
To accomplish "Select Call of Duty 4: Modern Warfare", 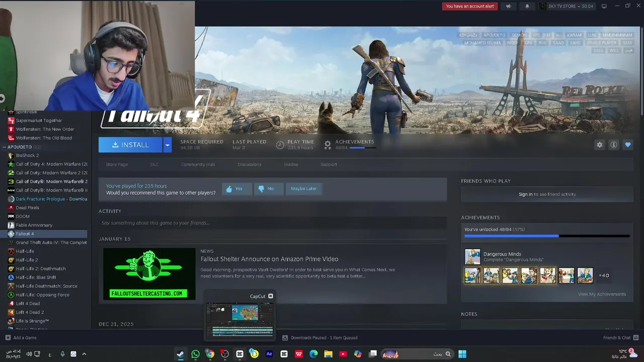I will pos(48,164).
